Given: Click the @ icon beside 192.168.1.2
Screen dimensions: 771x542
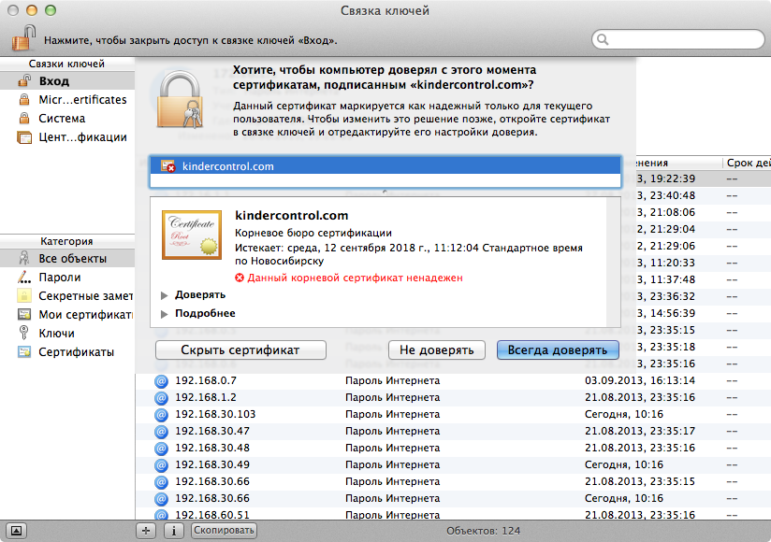Looking at the screenshot, I should [161, 398].
